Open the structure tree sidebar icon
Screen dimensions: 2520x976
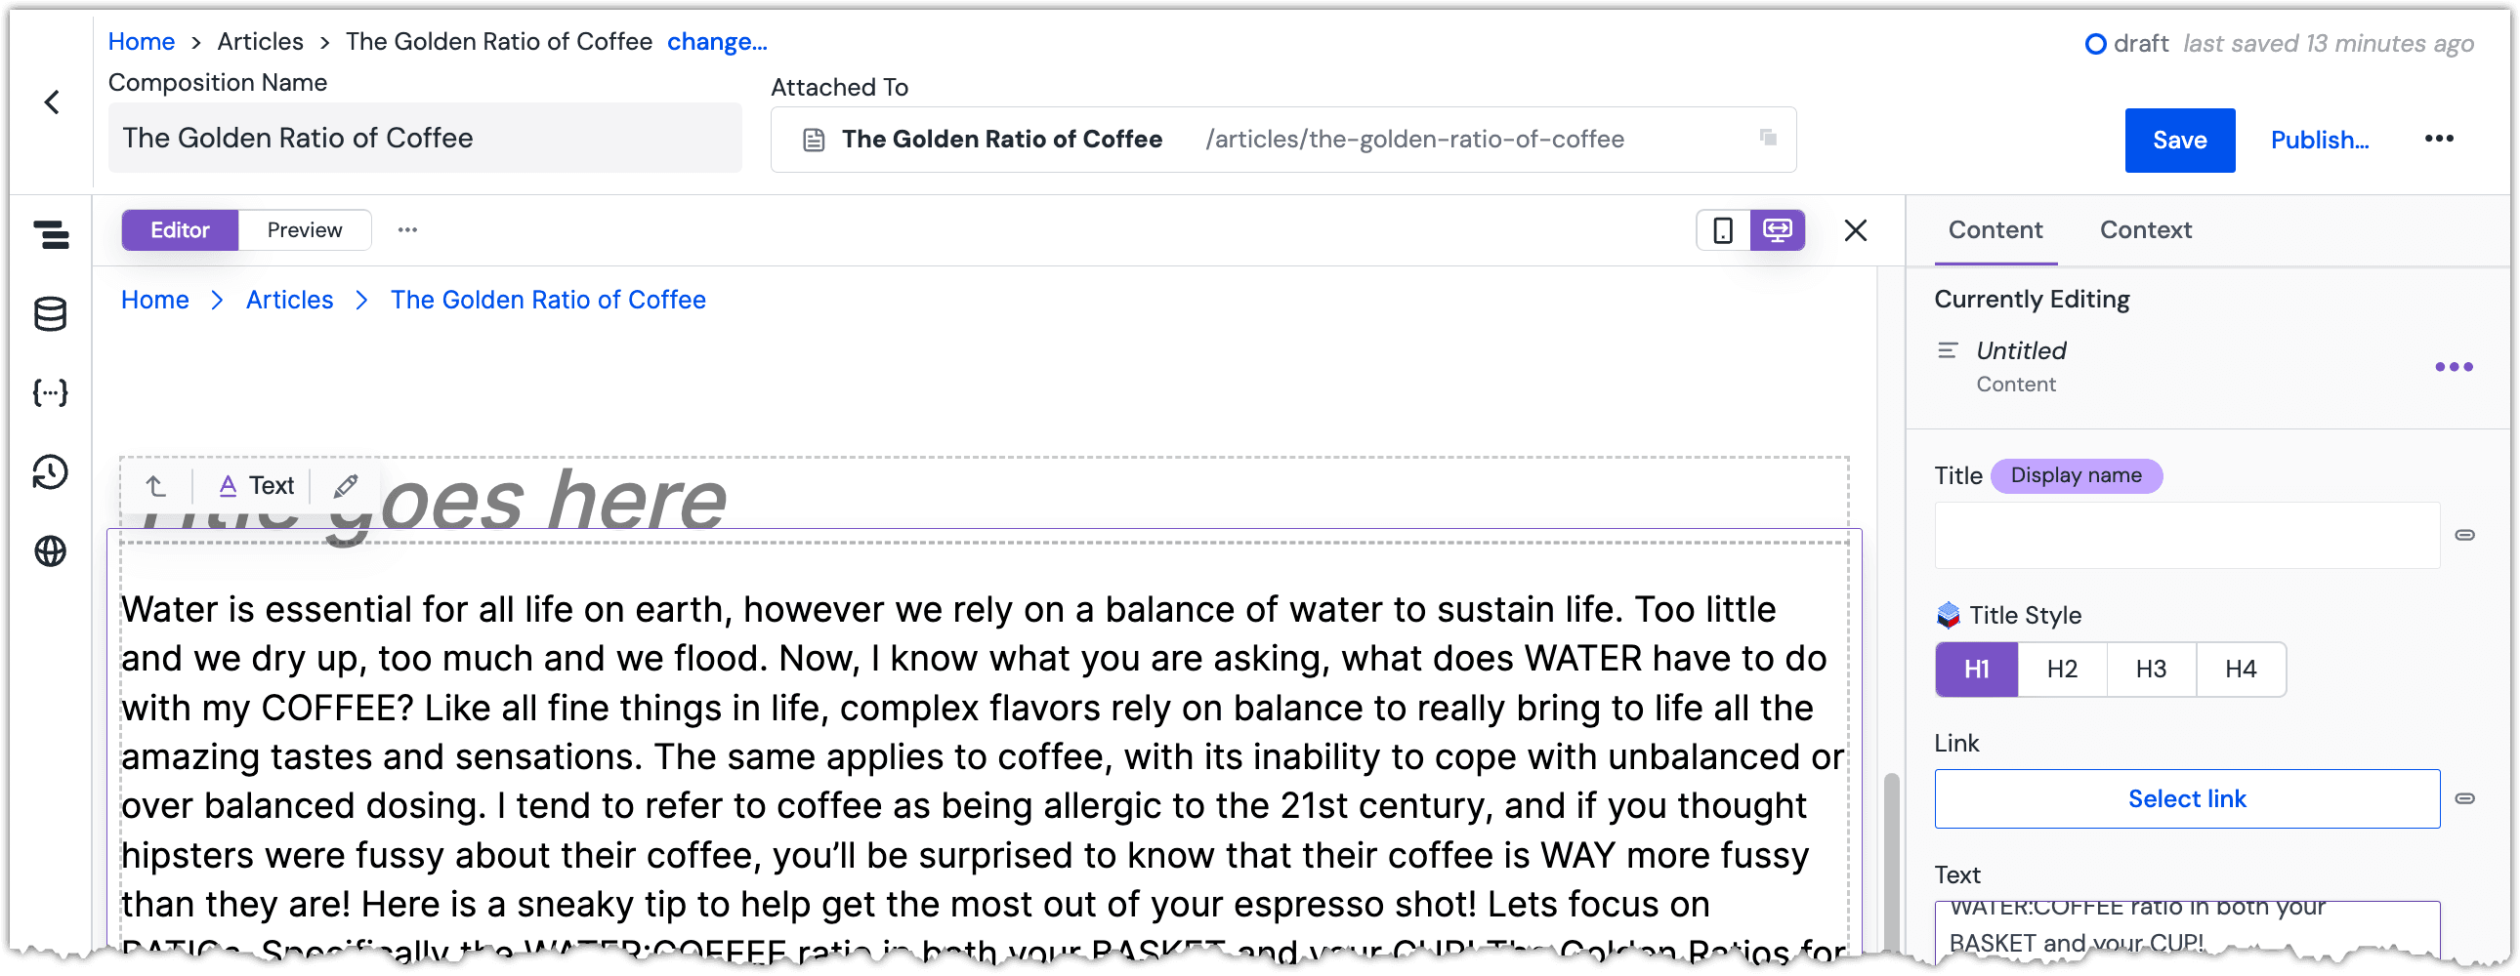51,234
